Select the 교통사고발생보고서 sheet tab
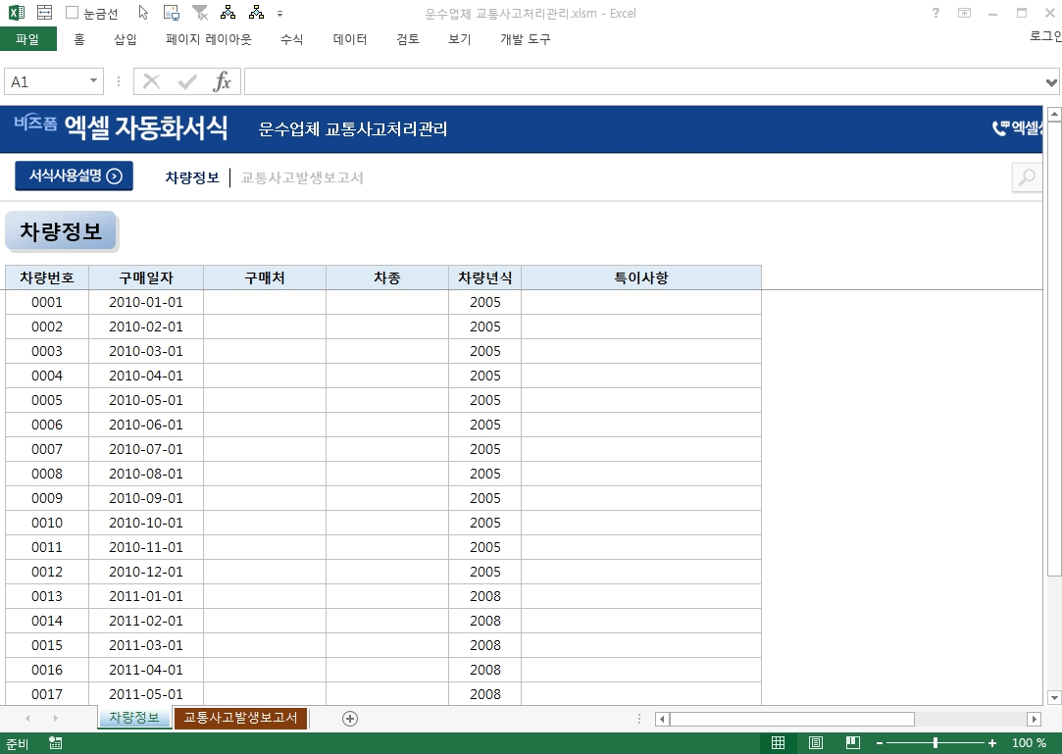The width and height of the screenshot is (1062, 754). (x=240, y=718)
